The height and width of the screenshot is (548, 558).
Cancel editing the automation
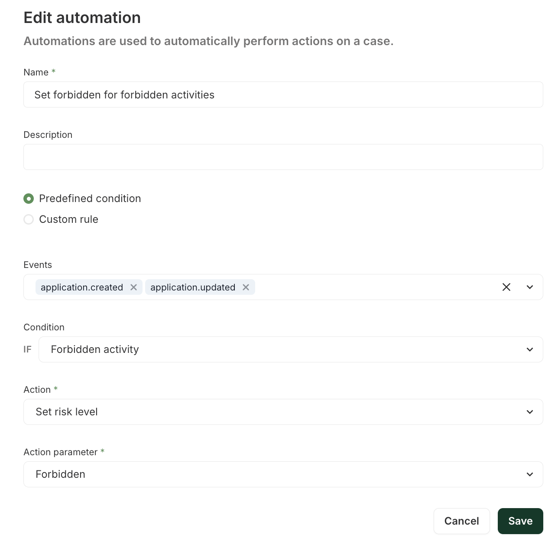(x=461, y=521)
